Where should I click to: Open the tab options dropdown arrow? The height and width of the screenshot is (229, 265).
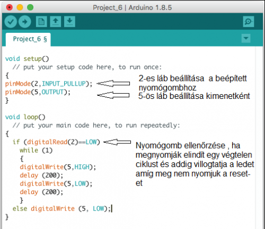pos(246,38)
